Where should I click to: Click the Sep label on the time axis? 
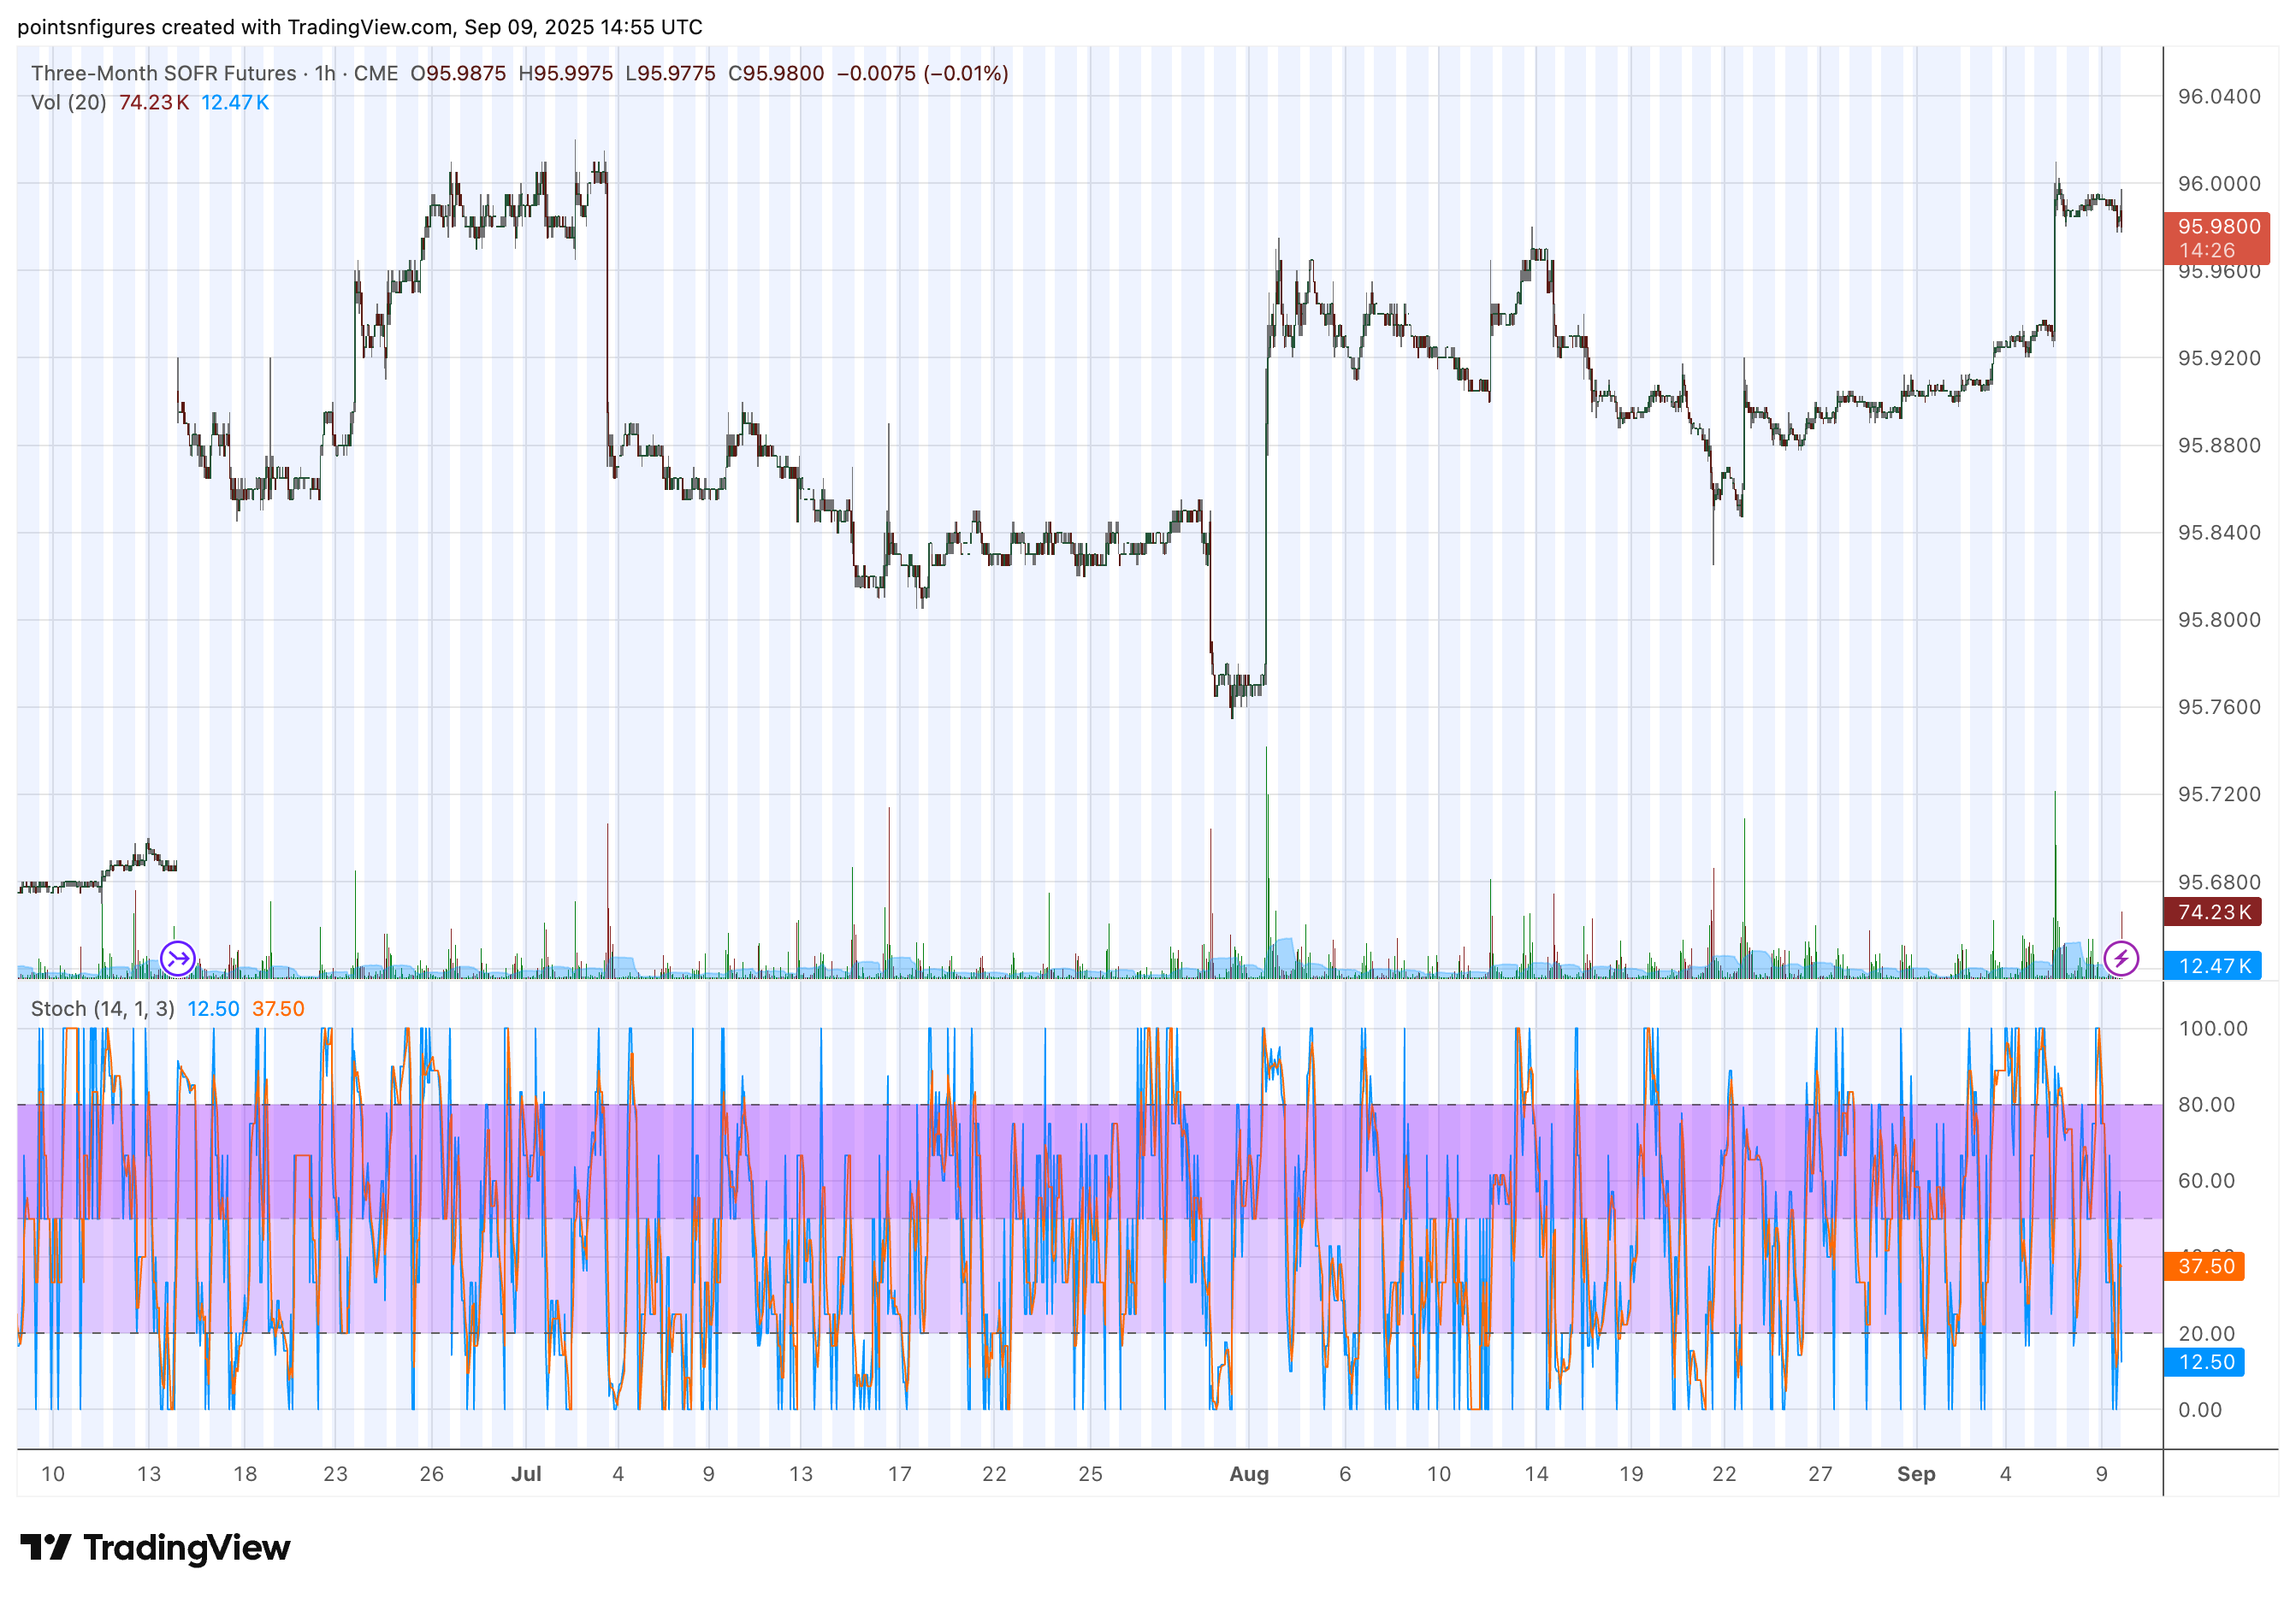(x=1916, y=1474)
